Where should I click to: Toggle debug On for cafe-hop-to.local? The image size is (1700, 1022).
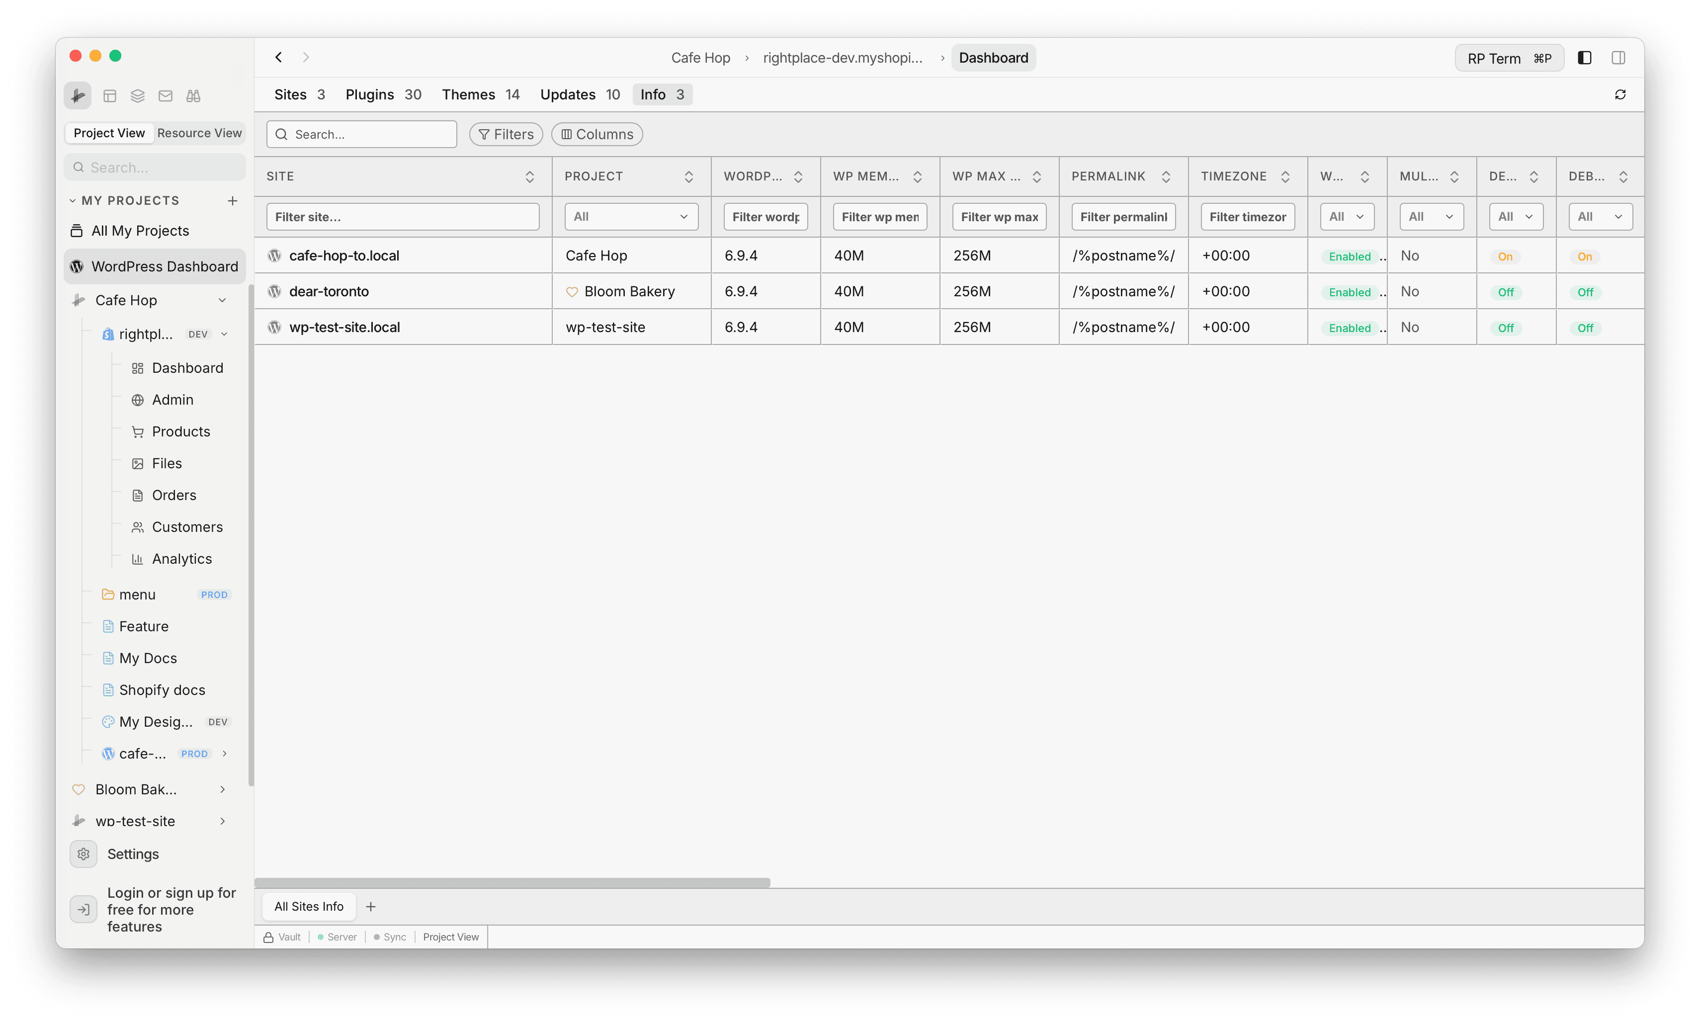pyautogui.click(x=1505, y=255)
